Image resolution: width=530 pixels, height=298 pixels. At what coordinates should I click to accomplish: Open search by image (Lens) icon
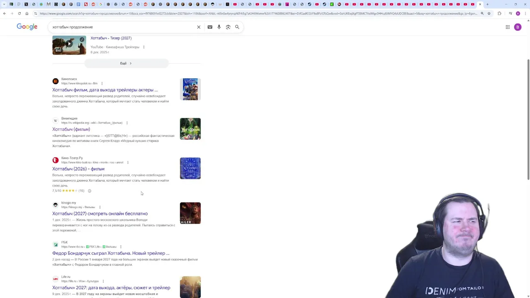[228, 27]
